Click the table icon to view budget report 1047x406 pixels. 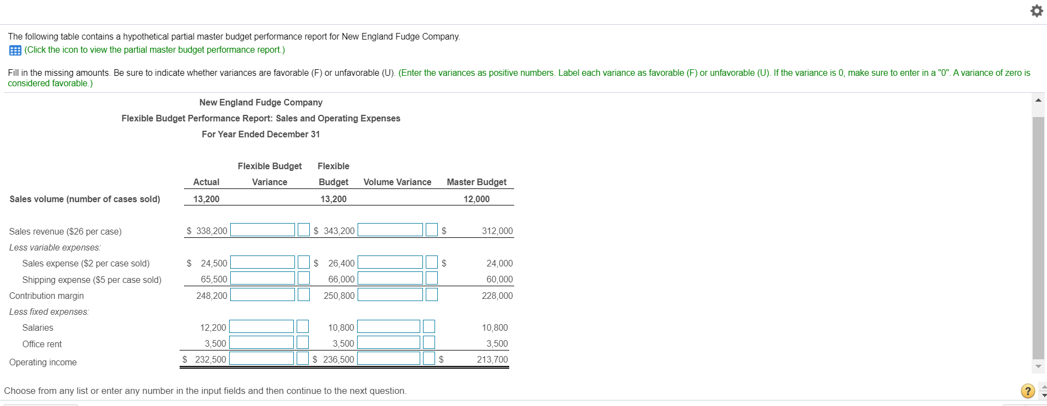(x=15, y=50)
